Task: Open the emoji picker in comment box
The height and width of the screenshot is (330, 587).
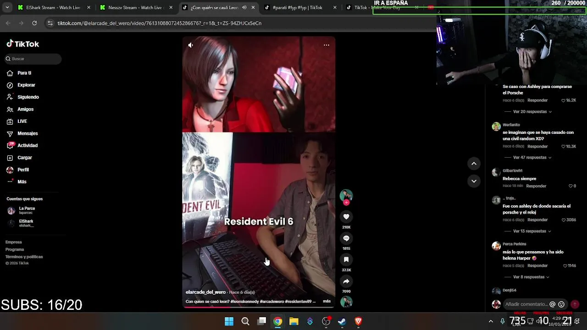Action: 561,304
